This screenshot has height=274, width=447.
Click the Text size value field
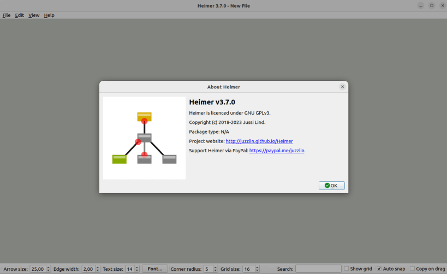coord(130,269)
